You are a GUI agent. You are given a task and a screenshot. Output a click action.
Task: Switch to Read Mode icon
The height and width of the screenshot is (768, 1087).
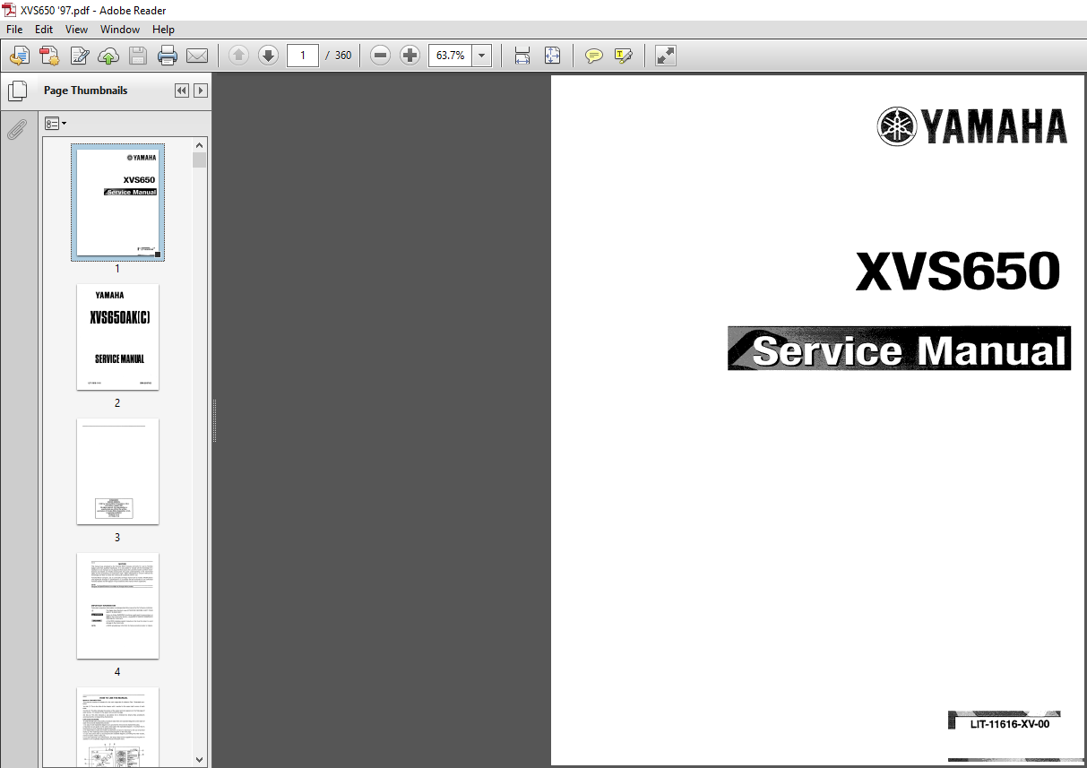coord(666,56)
